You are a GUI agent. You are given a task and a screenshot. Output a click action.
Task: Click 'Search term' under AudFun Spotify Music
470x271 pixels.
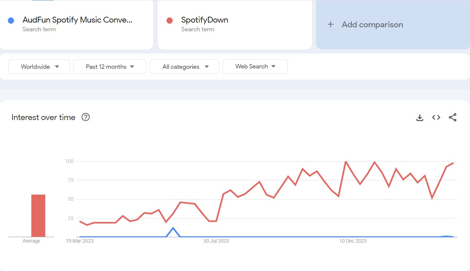tap(39, 29)
